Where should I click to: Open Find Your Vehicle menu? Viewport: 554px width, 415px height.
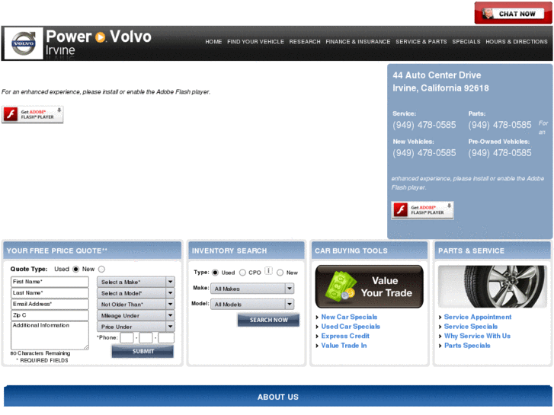tap(255, 42)
